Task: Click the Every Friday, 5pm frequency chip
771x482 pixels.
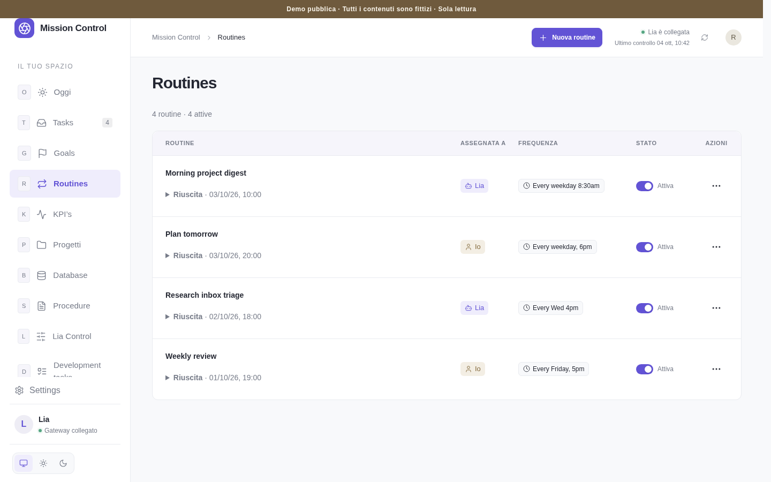Action: (554, 369)
